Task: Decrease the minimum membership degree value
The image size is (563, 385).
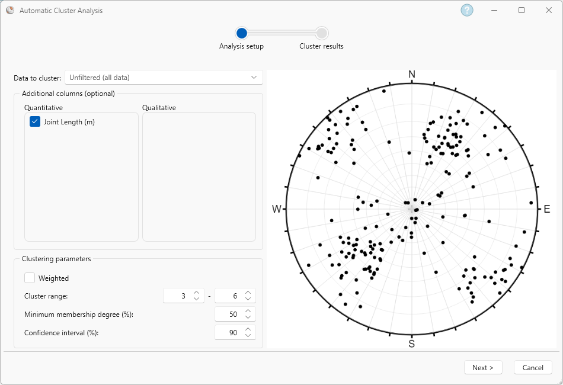Action: click(248, 317)
